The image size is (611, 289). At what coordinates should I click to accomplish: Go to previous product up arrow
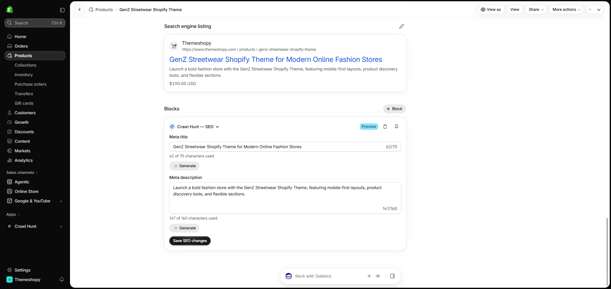(590, 10)
